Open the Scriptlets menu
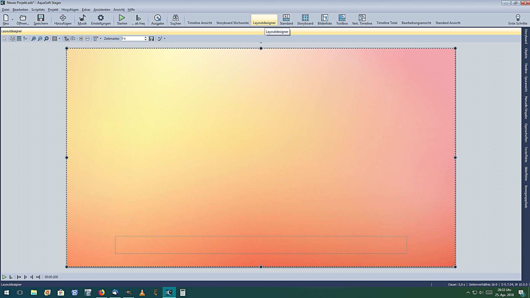Viewport: 530px width, 298px height. (38, 10)
